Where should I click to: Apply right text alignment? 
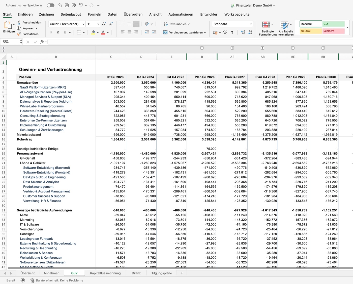coord(136,32)
